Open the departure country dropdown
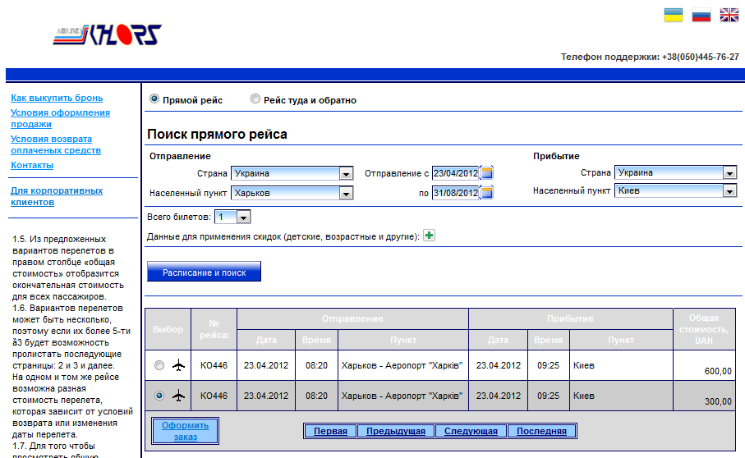Viewport: 745px width, 458px height. coord(346,173)
